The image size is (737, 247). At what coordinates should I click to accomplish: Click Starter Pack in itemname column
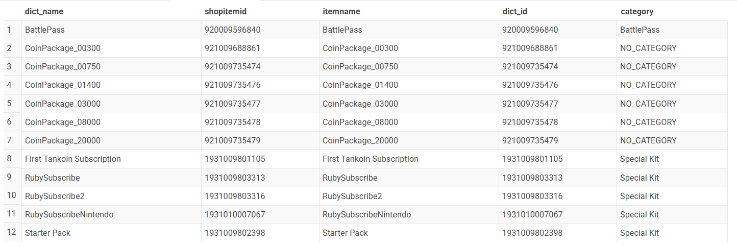click(x=345, y=233)
